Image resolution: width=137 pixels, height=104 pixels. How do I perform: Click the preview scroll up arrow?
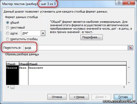(129, 67)
